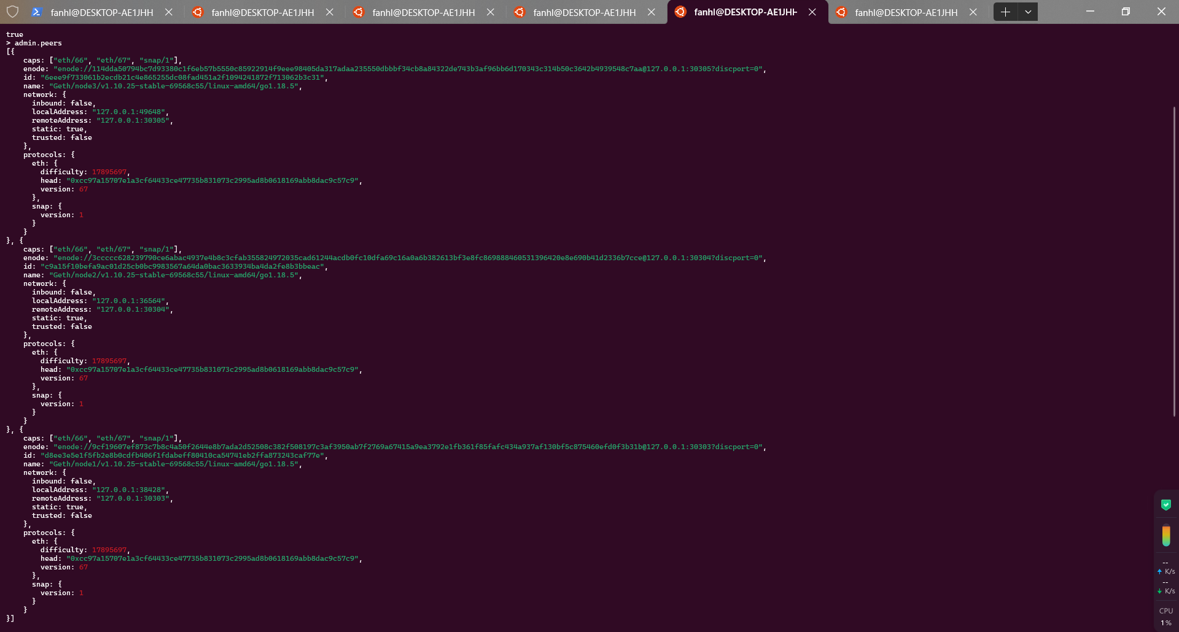
Task: Click the Ubuntu icon on the active tab
Action: 680,12
